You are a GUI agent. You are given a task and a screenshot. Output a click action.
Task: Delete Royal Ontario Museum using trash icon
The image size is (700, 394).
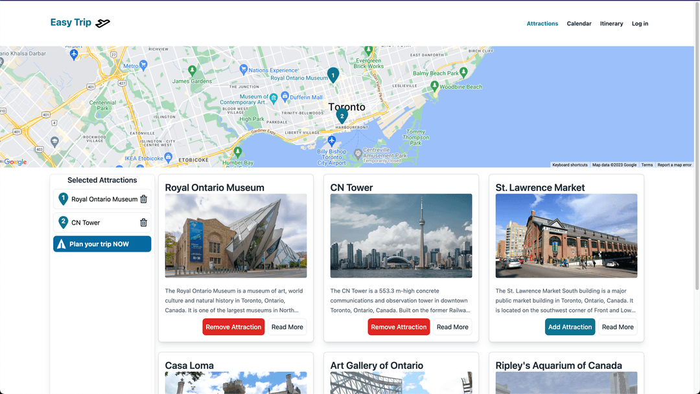[144, 199]
